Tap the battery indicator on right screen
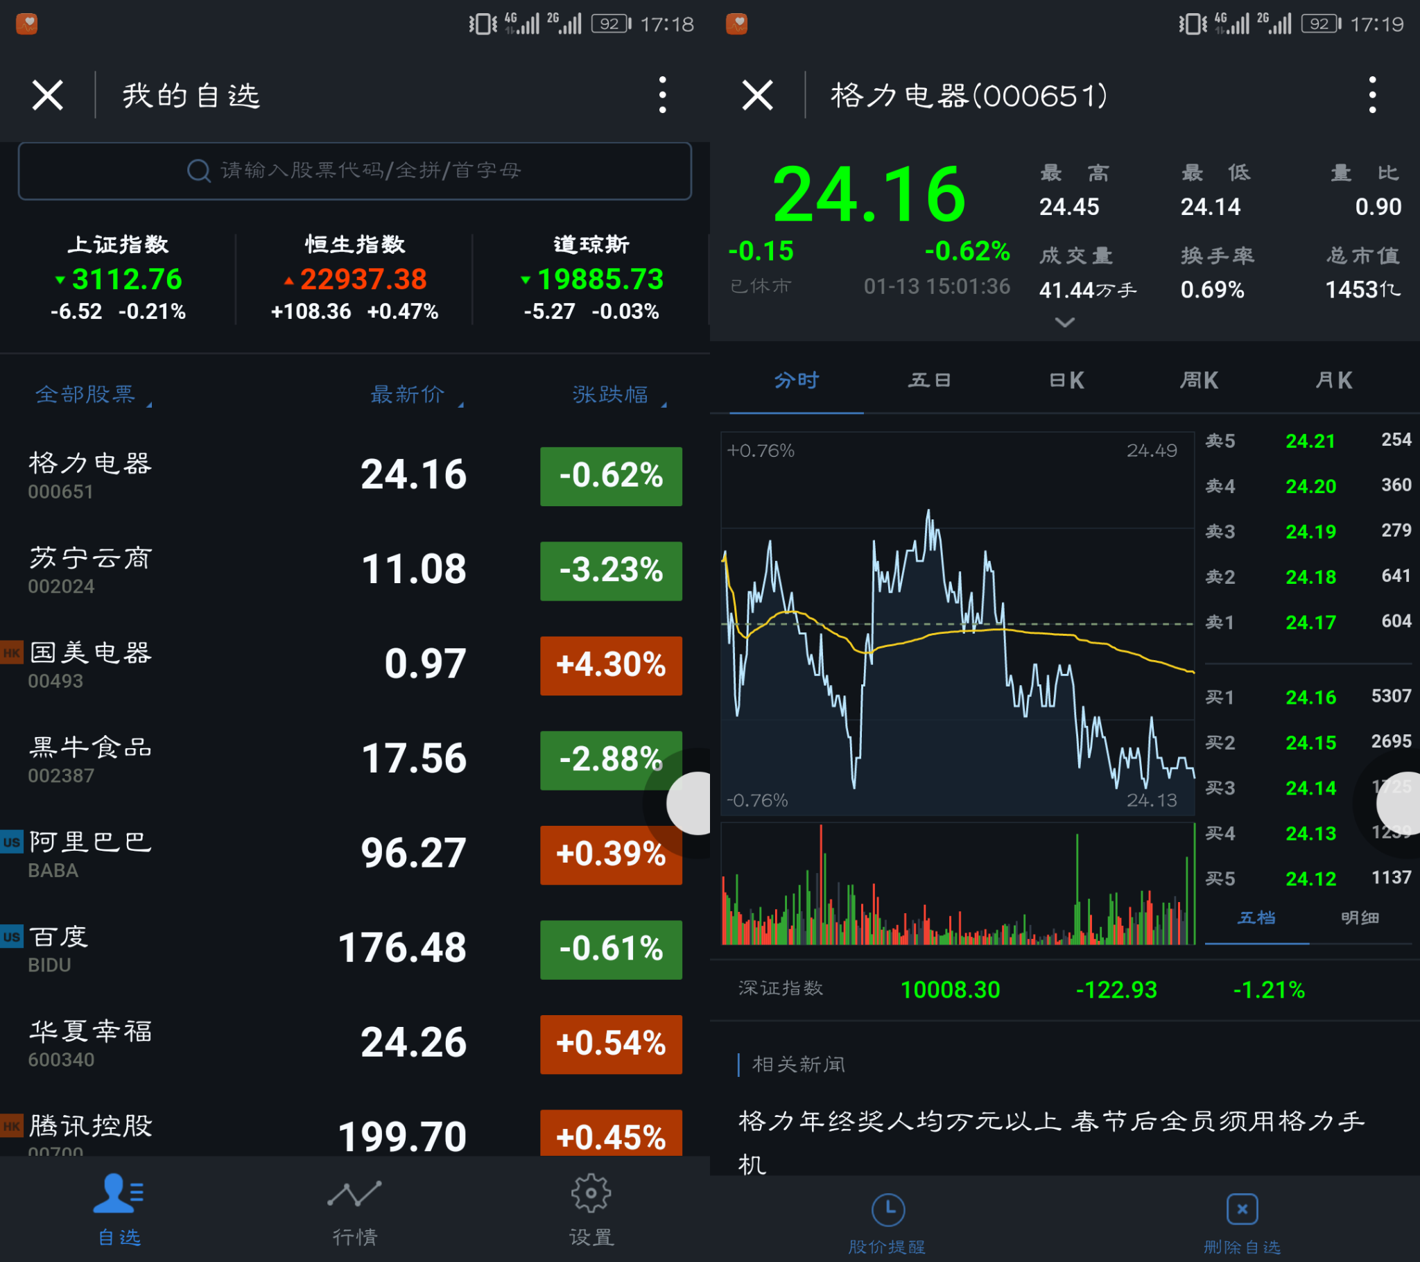This screenshot has height=1262, width=1420. 1320,24
